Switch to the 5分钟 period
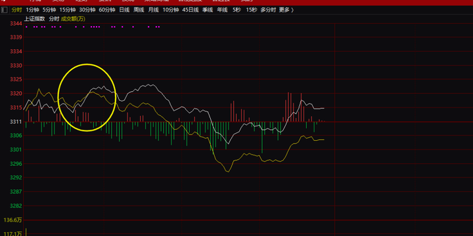Viewport: 473px width, 236px height. click(x=49, y=10)
